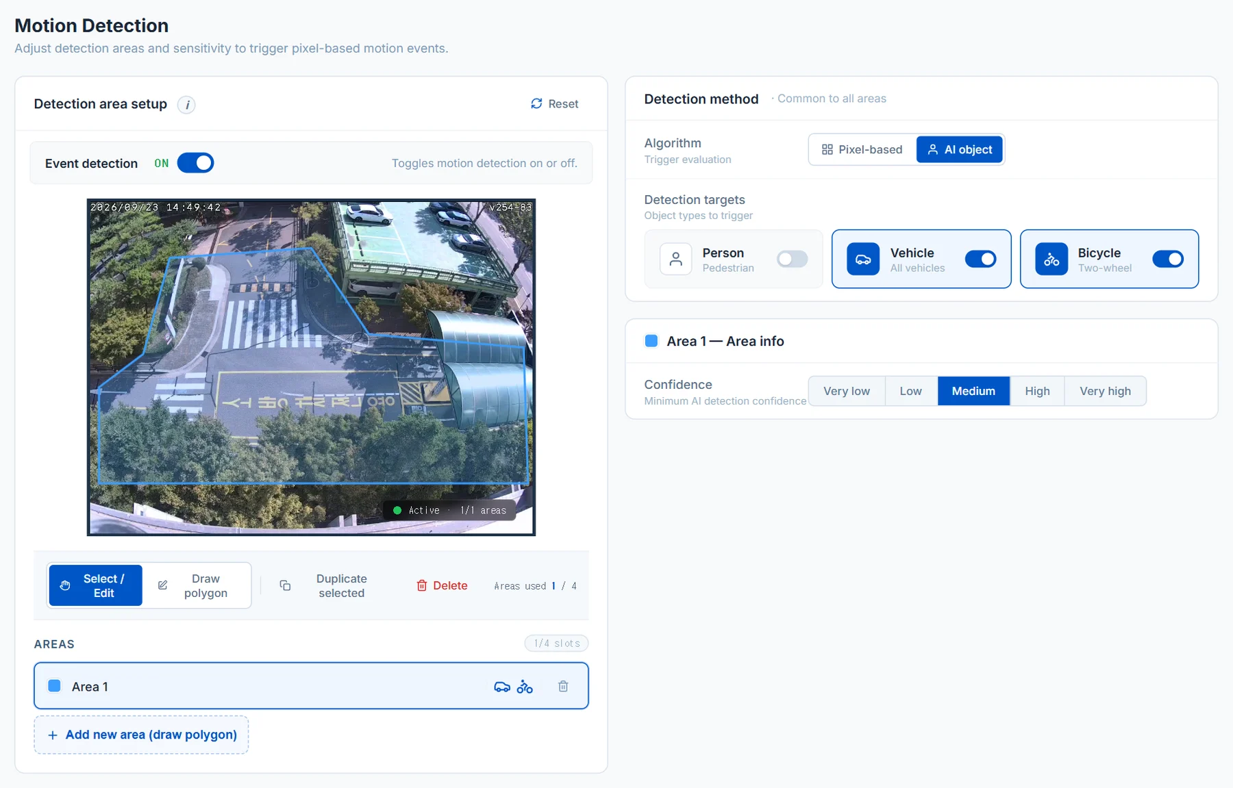The image size is (1233, 788).
Task: Click the Duplicate selected copy icon
Action: (x=285, y=585)
